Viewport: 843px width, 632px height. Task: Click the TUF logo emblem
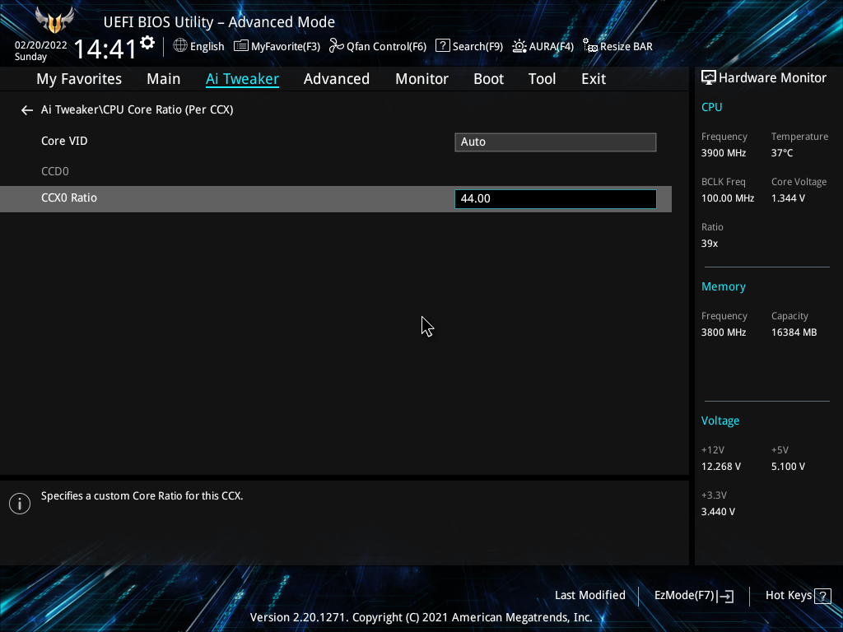point(54,21)
